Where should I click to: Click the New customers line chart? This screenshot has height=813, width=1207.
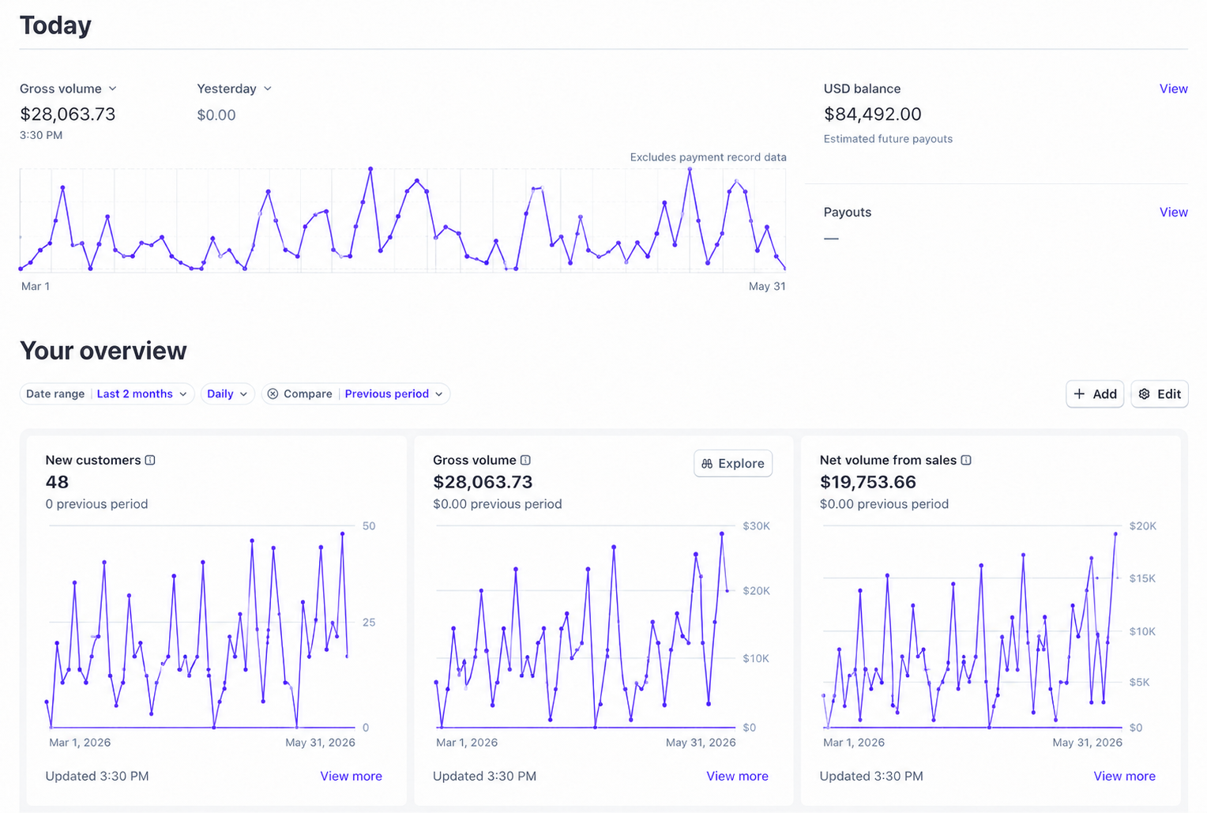201,627
